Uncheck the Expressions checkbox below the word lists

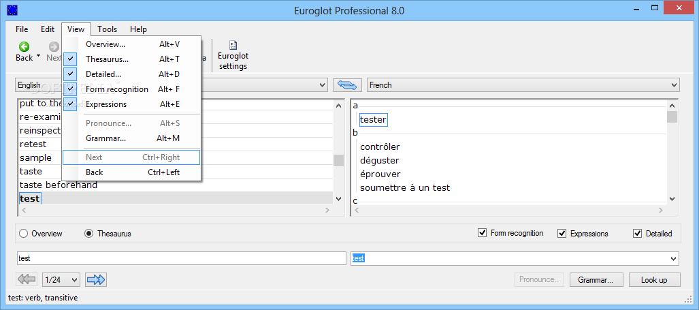pyautogui.click(x=562, y=233)
